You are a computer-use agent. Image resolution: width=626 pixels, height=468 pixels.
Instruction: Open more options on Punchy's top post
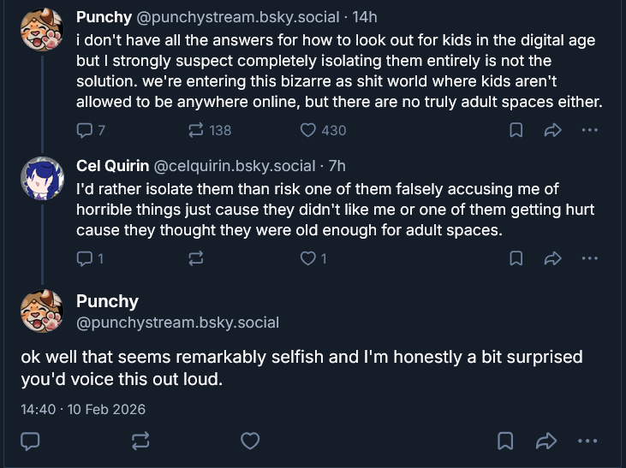pyautogui.click(x=589, y=130)
